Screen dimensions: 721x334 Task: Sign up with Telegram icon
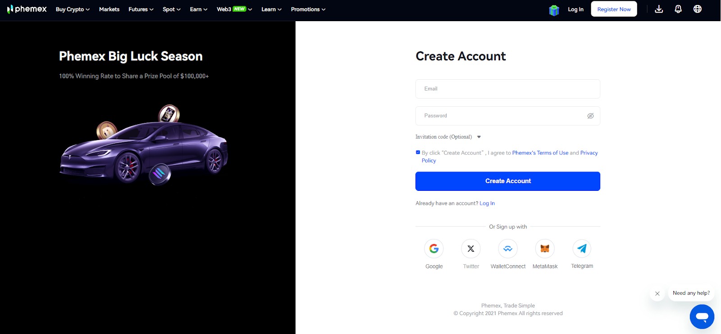(x=582, y=248)
